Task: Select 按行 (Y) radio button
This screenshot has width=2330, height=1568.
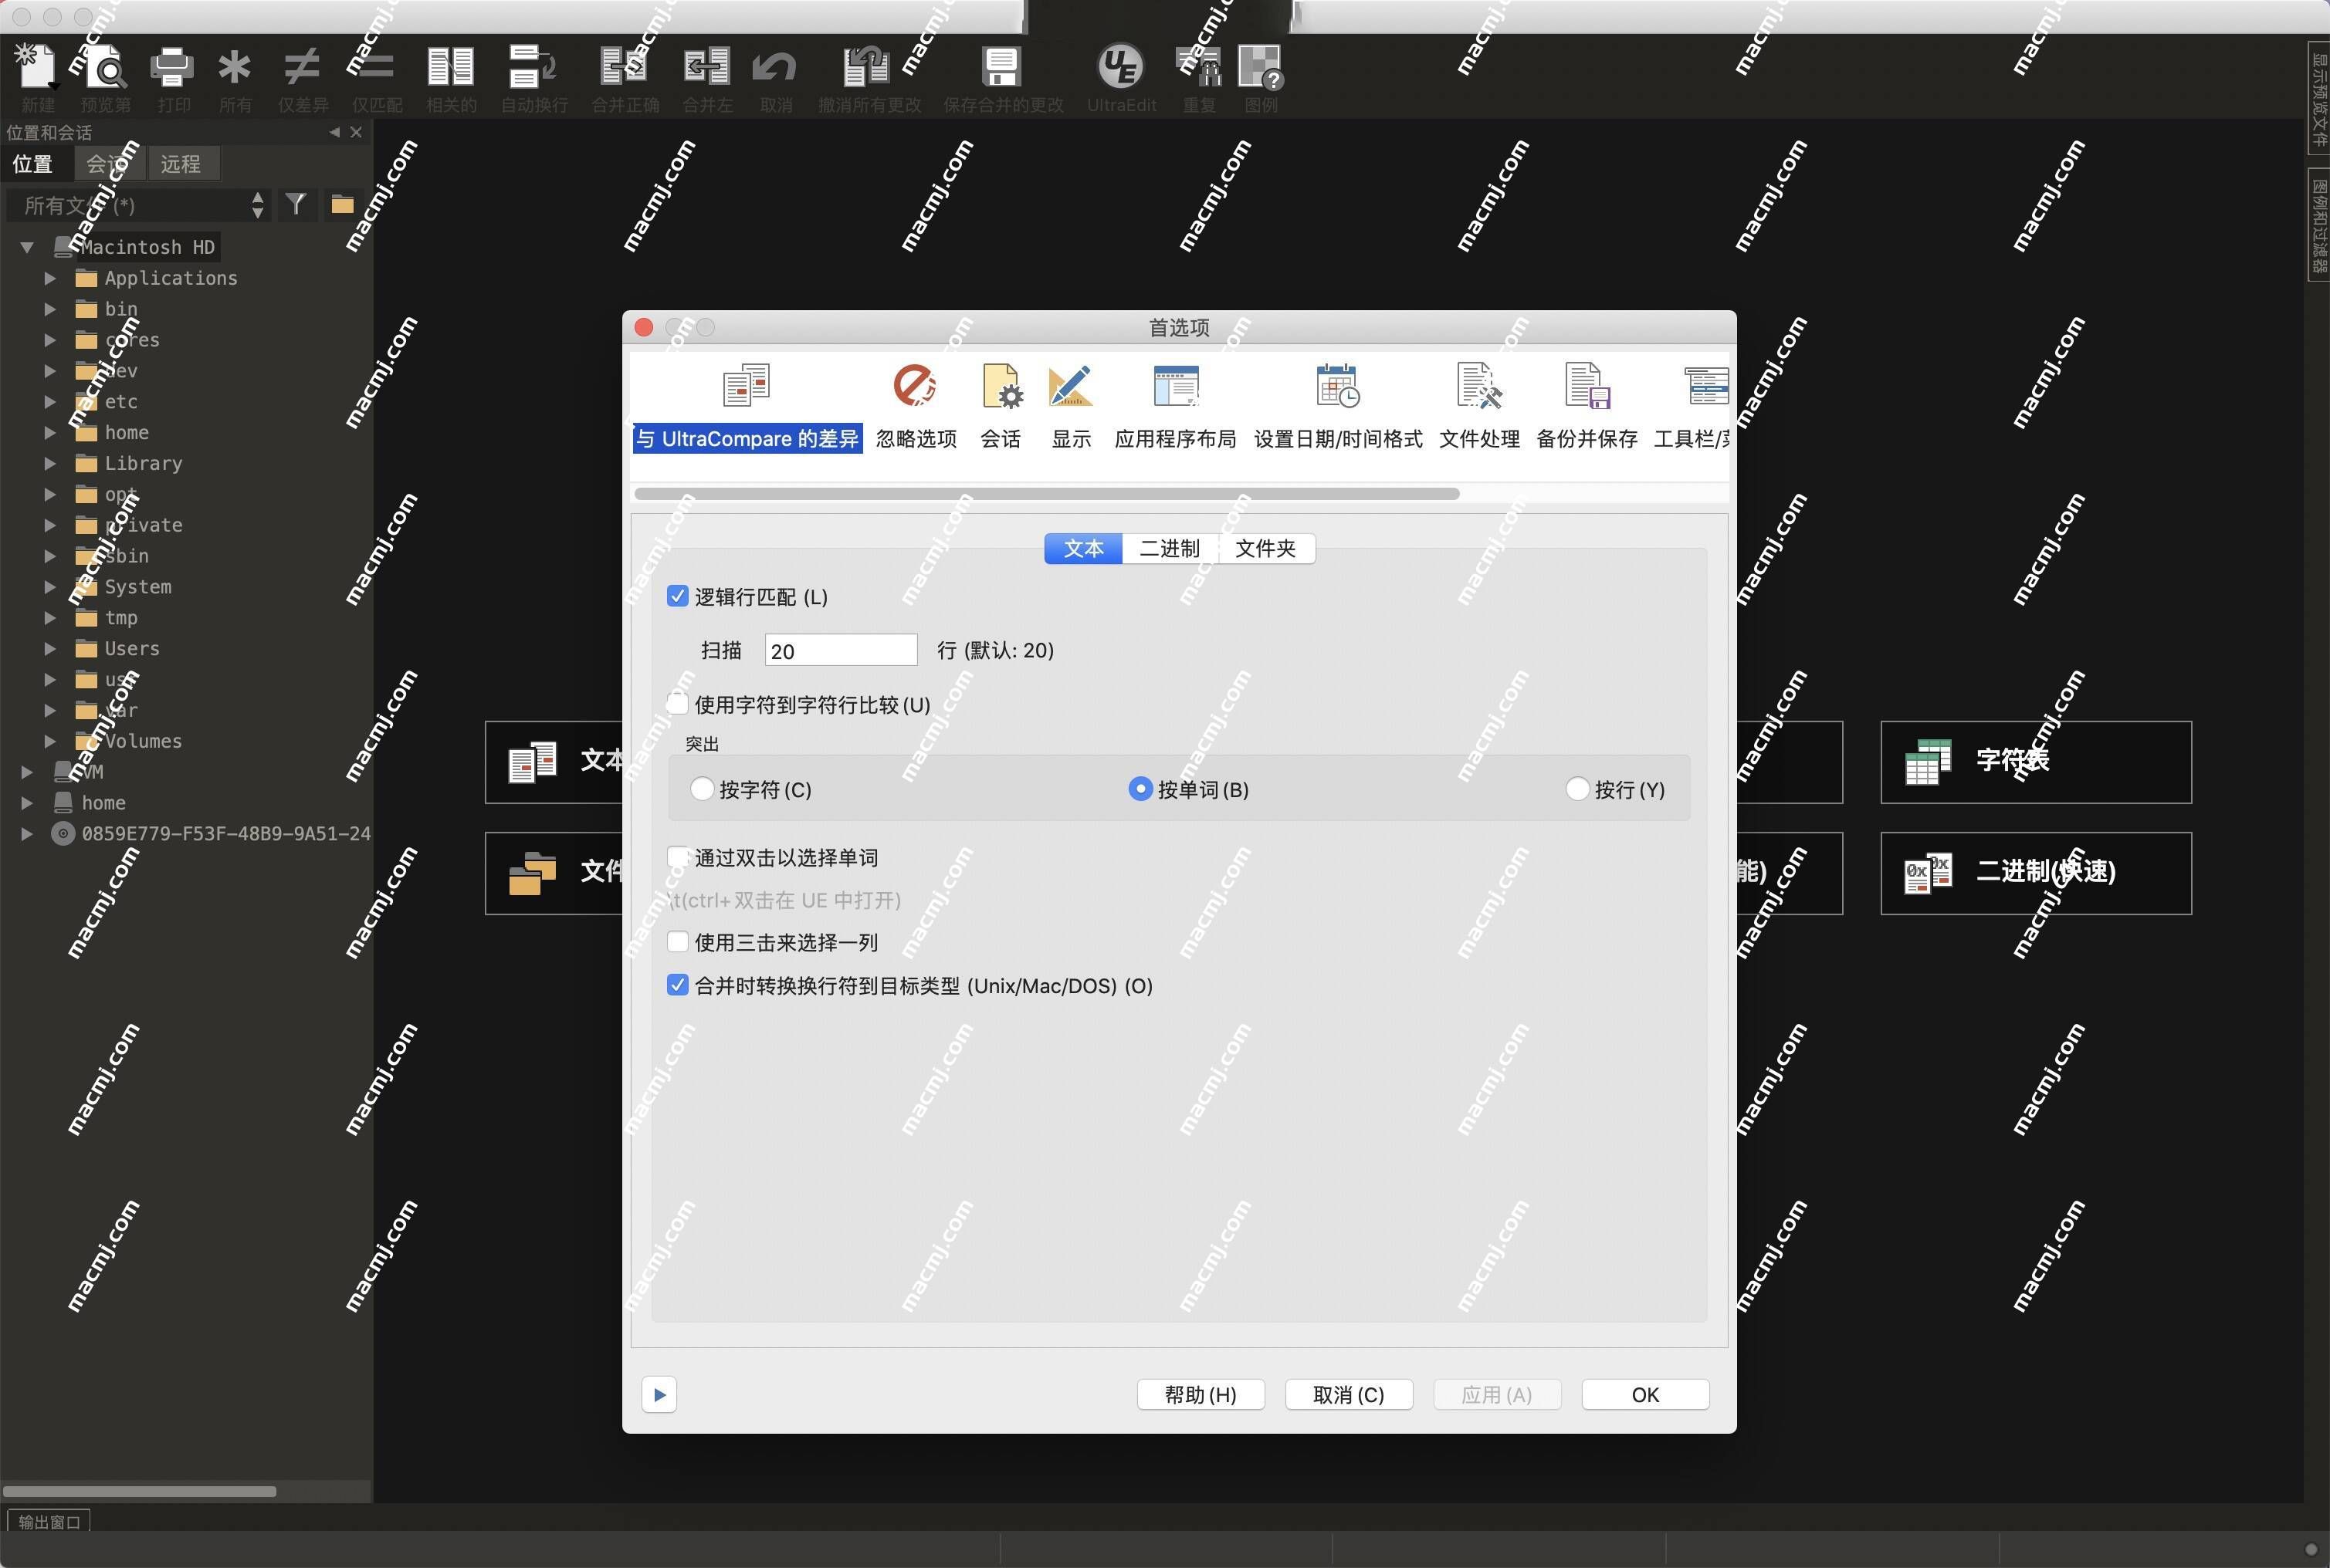Action: coord(1576,789)
